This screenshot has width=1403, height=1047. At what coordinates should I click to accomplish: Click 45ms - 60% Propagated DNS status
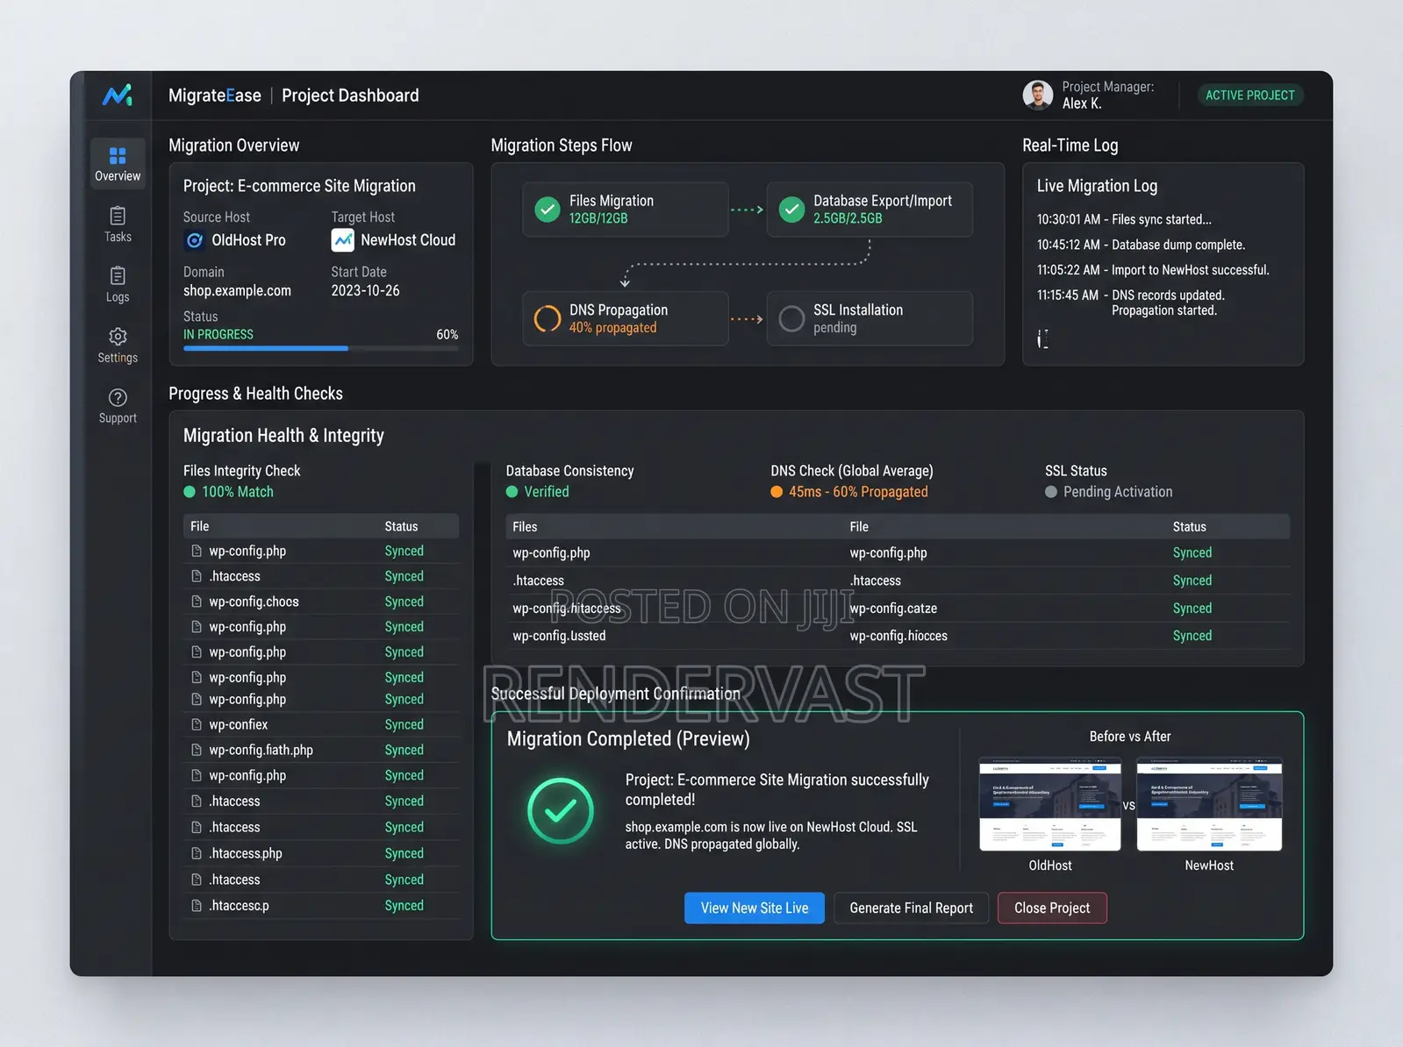click(849, 492)
